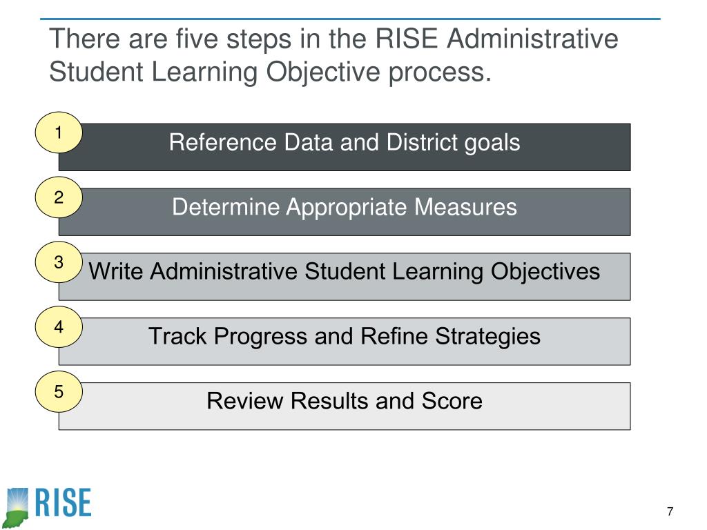
Task: Click the yellow circle numbered 1
Action: tap(59, 132)
